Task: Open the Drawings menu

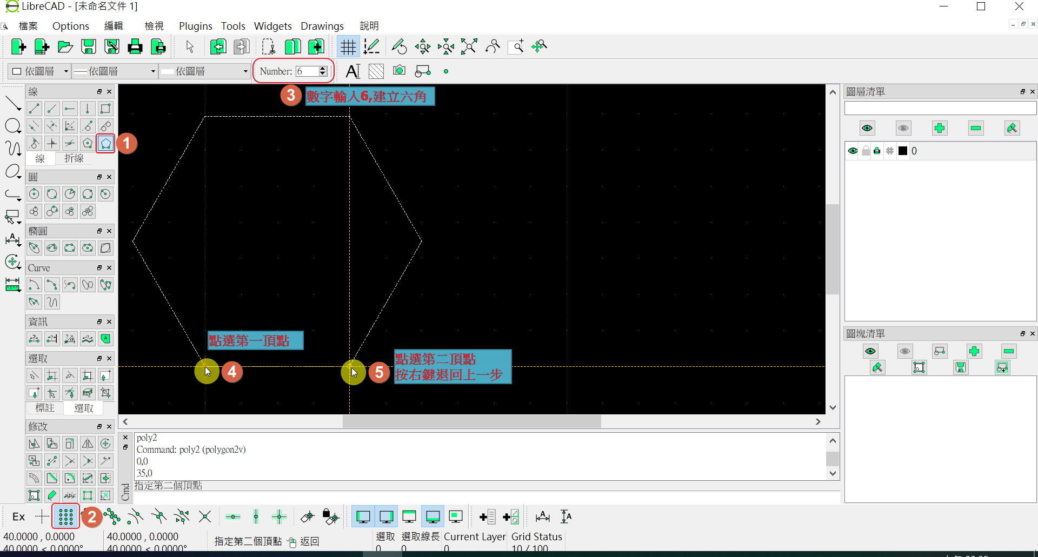Action: (322, 26)
